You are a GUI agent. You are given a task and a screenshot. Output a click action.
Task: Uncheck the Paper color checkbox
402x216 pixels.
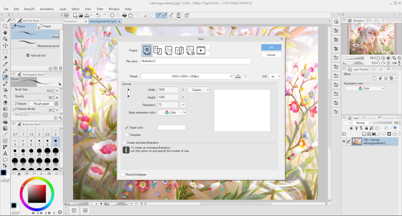[127, 128]
